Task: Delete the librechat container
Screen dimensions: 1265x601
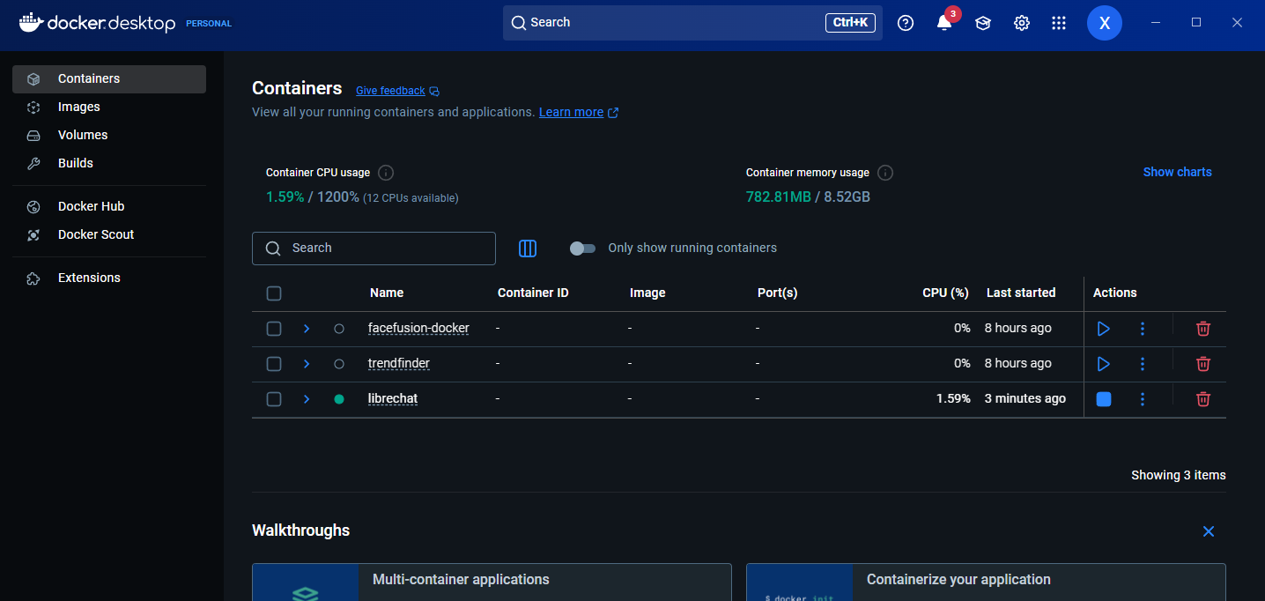Action: 1203,399
